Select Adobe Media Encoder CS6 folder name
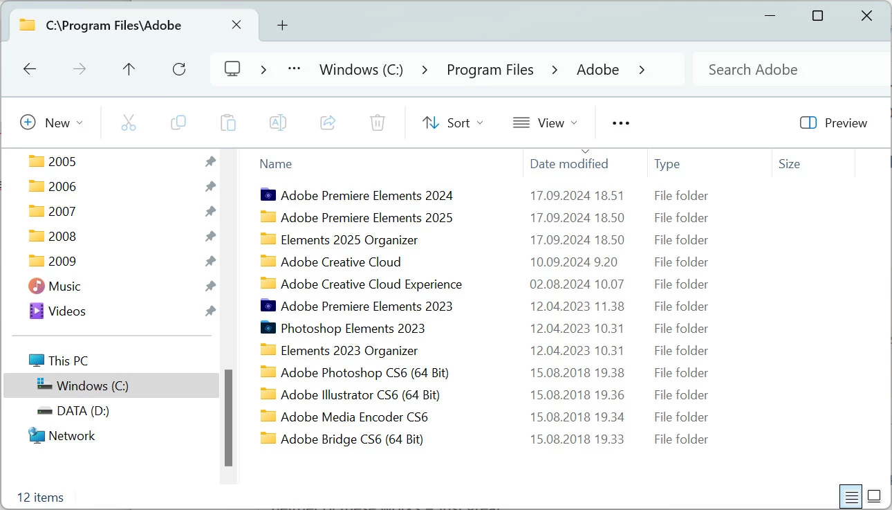 click(x=354, y=417)
